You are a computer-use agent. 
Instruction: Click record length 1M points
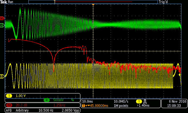[121, 106]
